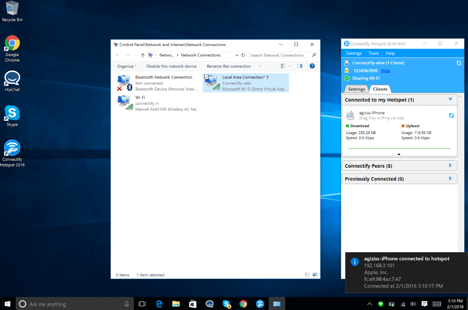The height and width of the screenshot is (310, 468).
Task: Click the refresh icon beside agiziss-iPhone
Action: [x=451, y=116]
